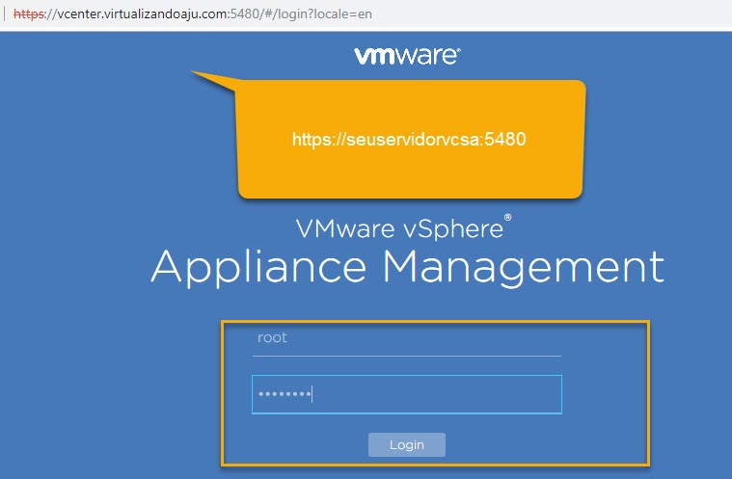Click the text cursor after password dots

coord(312,394)
